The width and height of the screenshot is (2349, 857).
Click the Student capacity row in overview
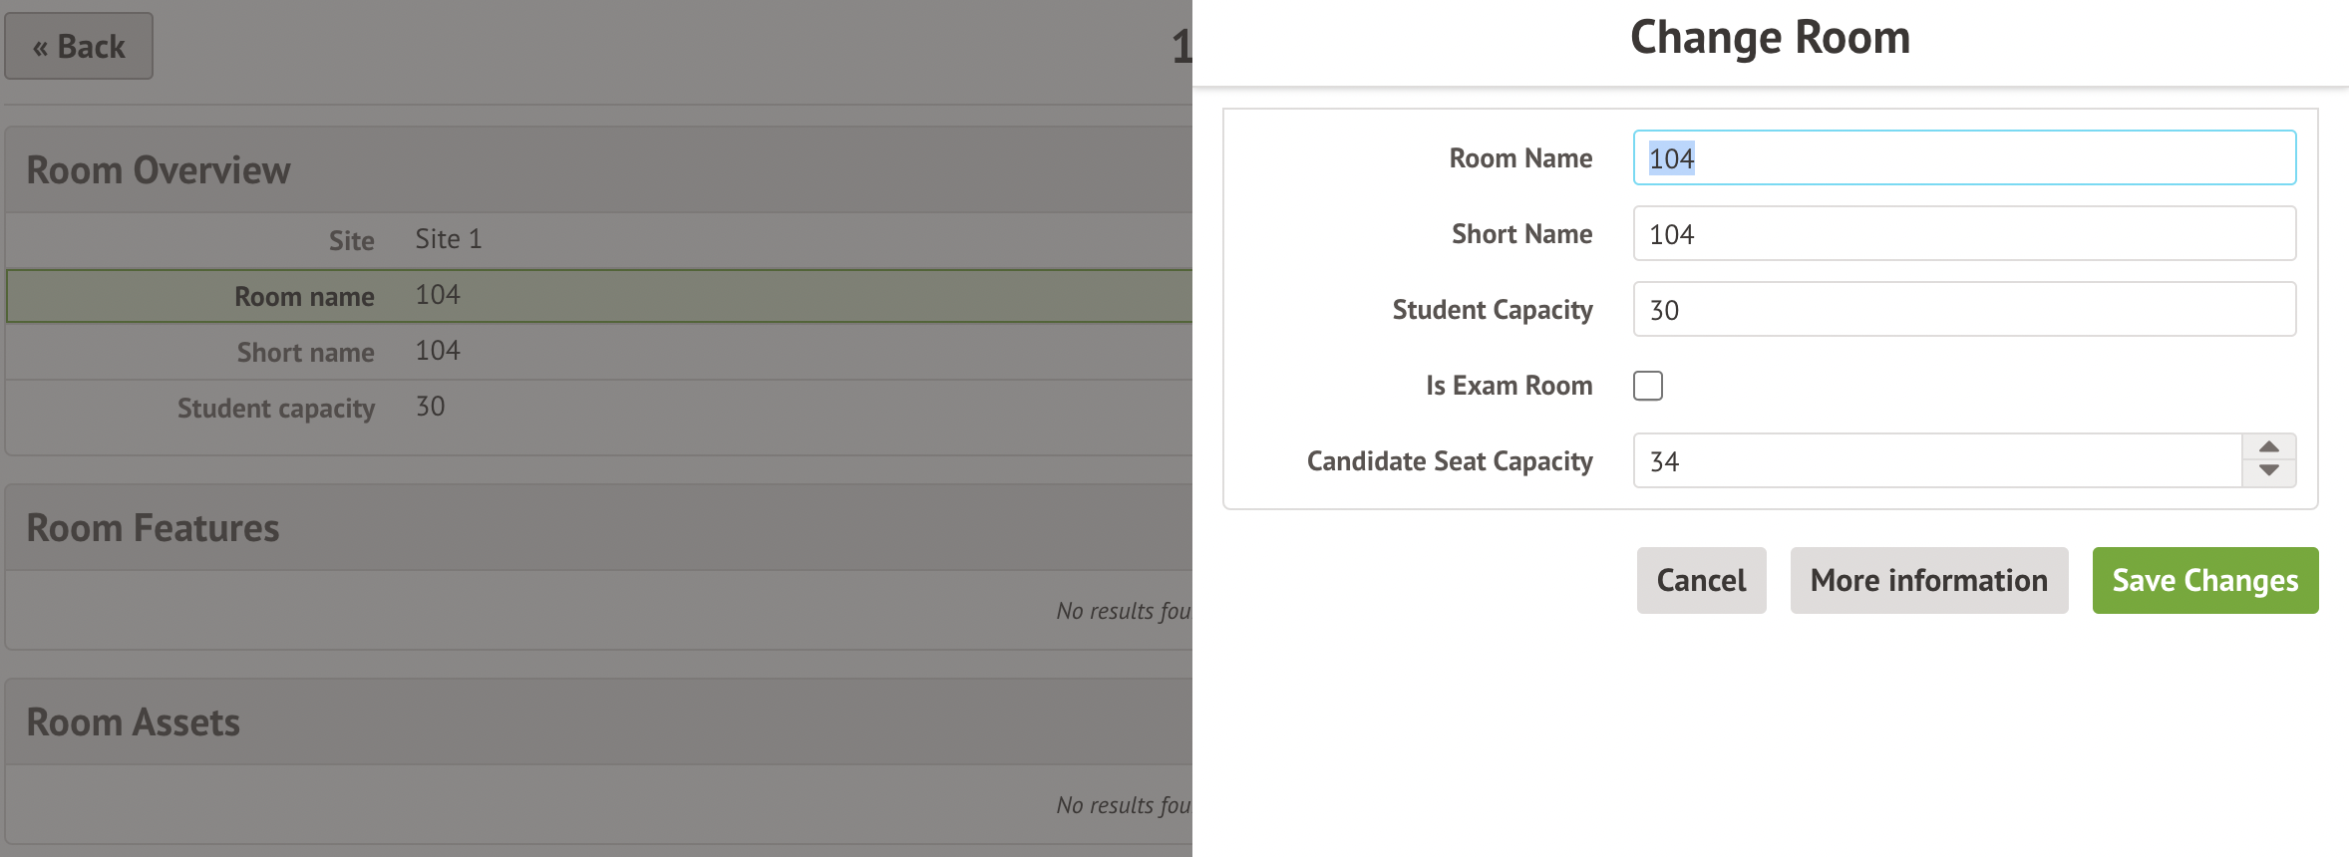[x=598, y=408]
